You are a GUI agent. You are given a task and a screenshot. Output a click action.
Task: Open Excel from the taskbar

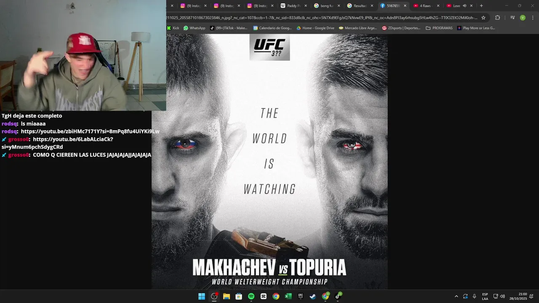[x=288, y=296]
